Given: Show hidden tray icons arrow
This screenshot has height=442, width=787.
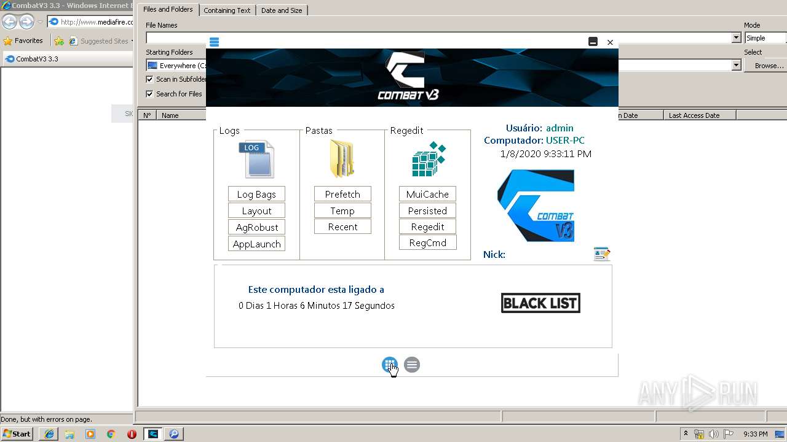Looking at the screenshot, I should [x=686, y=434].
